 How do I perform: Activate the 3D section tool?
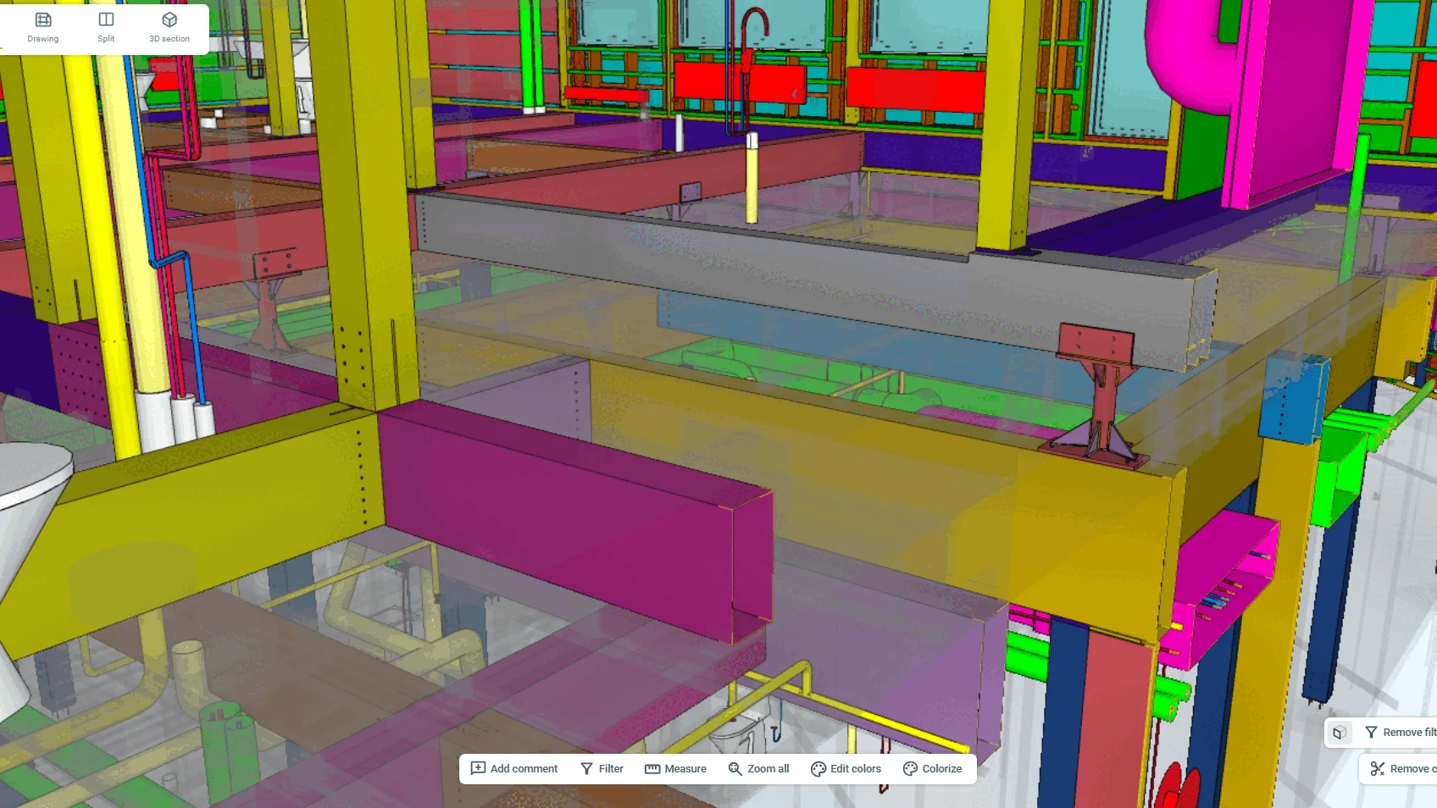169,27
